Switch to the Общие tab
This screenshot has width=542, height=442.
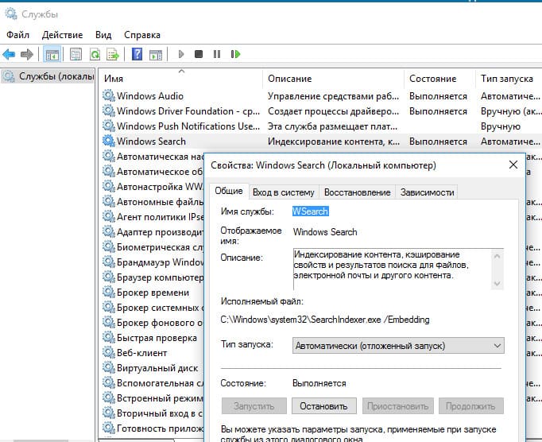[x=229, y=191]
